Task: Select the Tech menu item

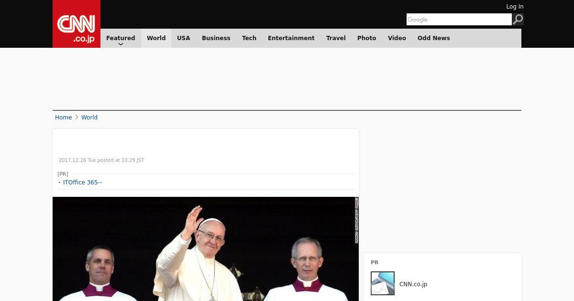Action: click(249, 38)
